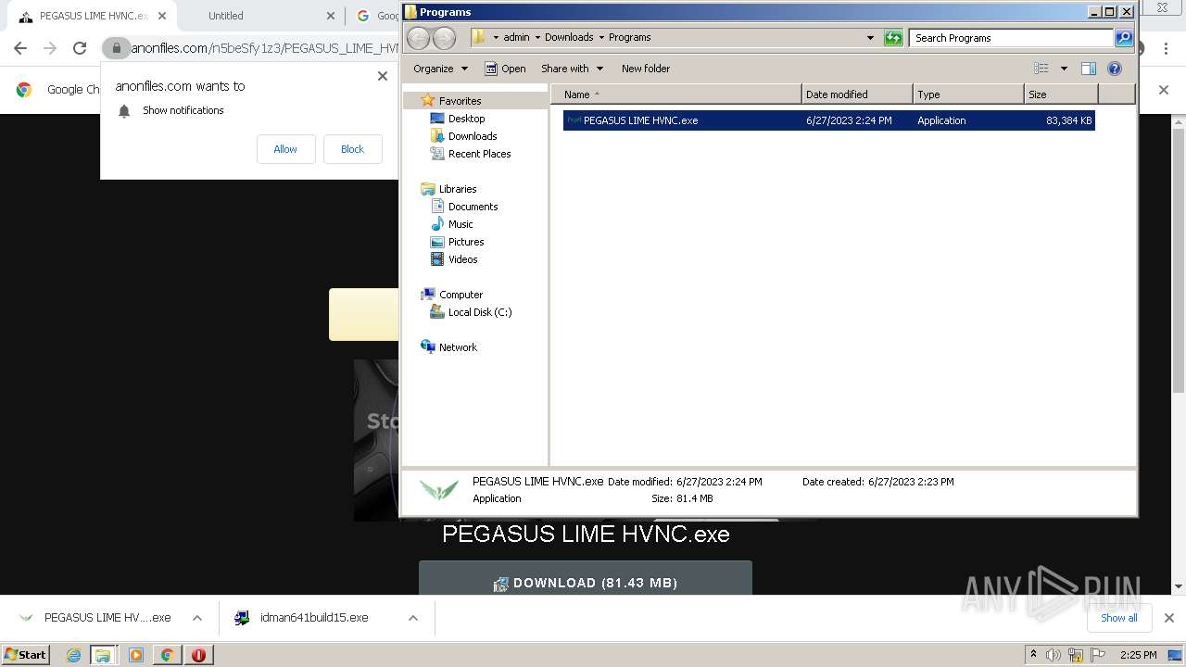Launch Internet Explorer from taskbar
The height and width of the screenshot is (667, 1186).
74,655
